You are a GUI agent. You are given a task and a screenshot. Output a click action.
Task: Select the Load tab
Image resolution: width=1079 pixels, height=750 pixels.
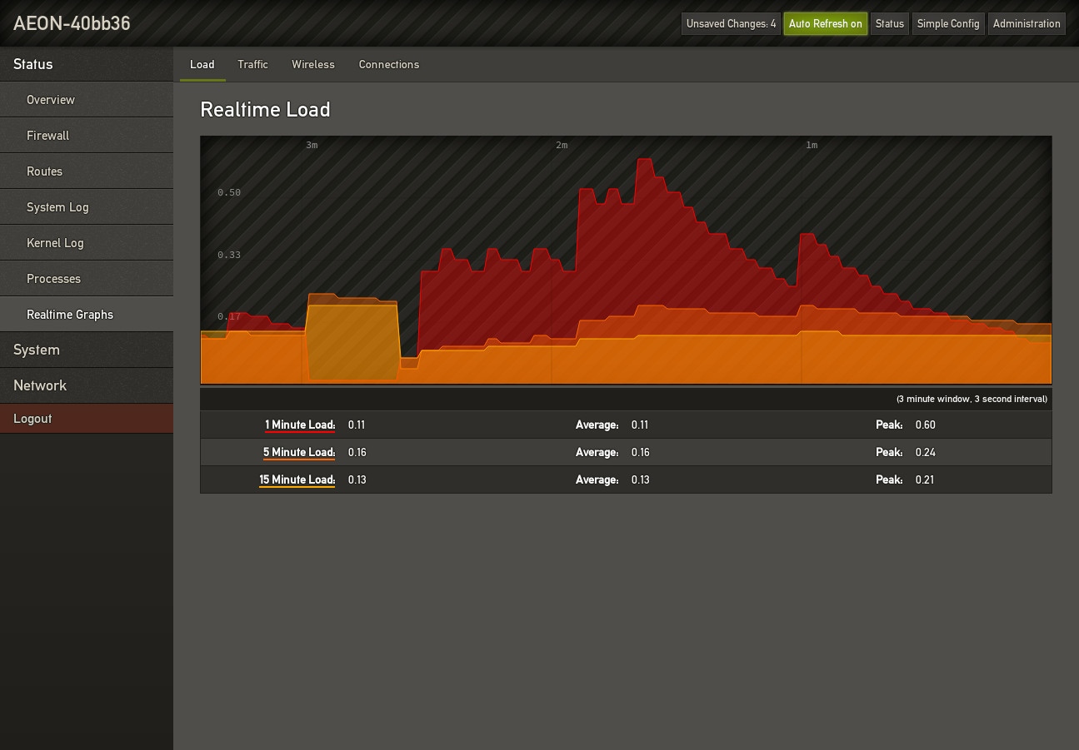(202, 64)
